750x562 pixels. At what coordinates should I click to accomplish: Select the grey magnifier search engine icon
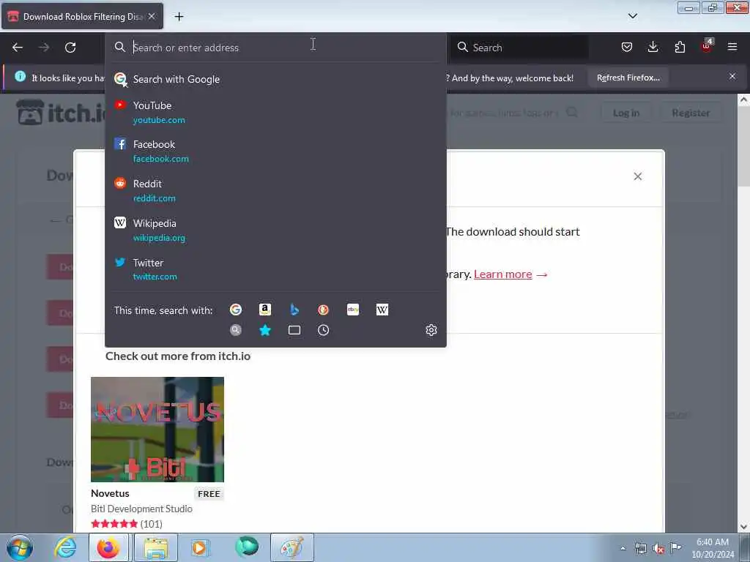235,330
